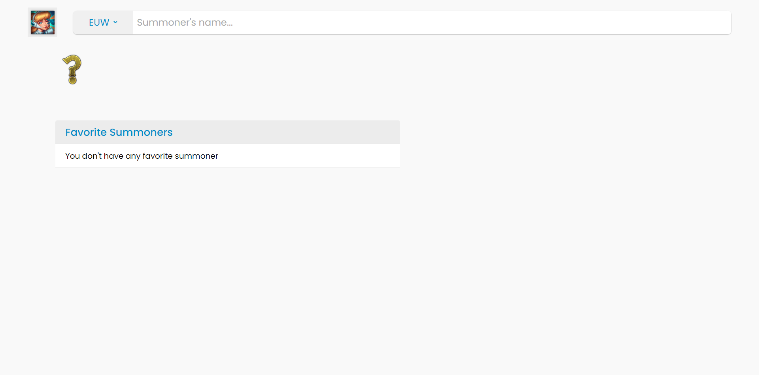Click the yellow question mark placeholder

(72, 69)
